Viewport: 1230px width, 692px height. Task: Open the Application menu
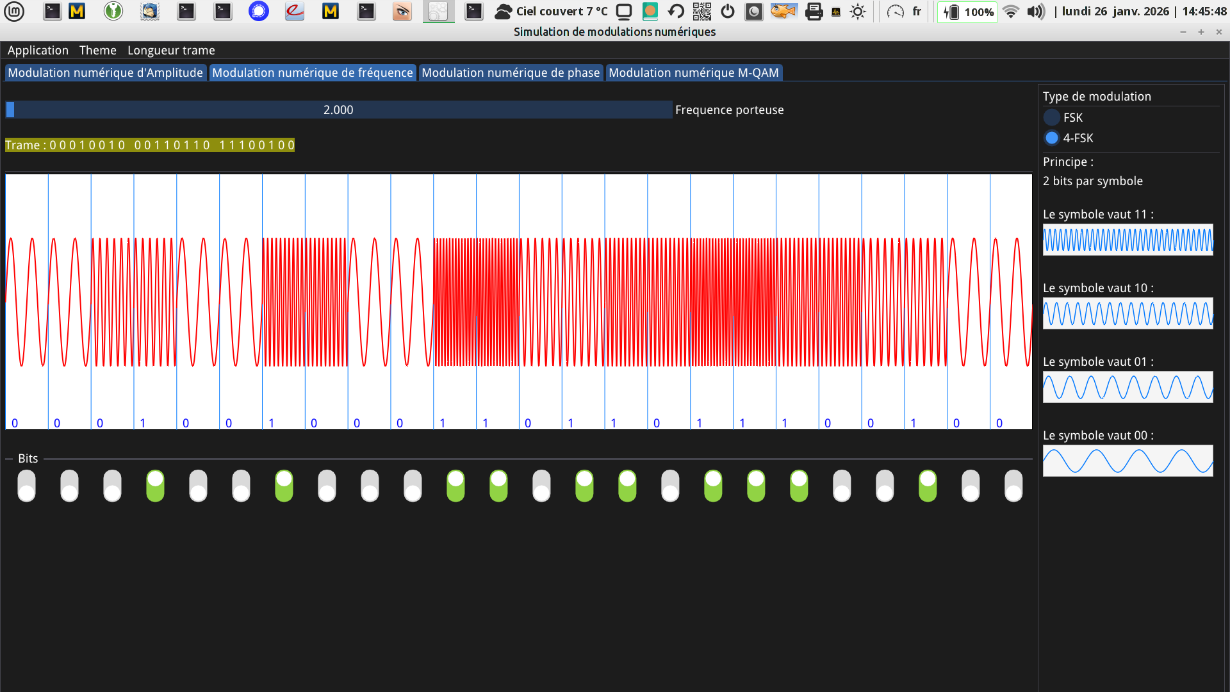(38, 50)
